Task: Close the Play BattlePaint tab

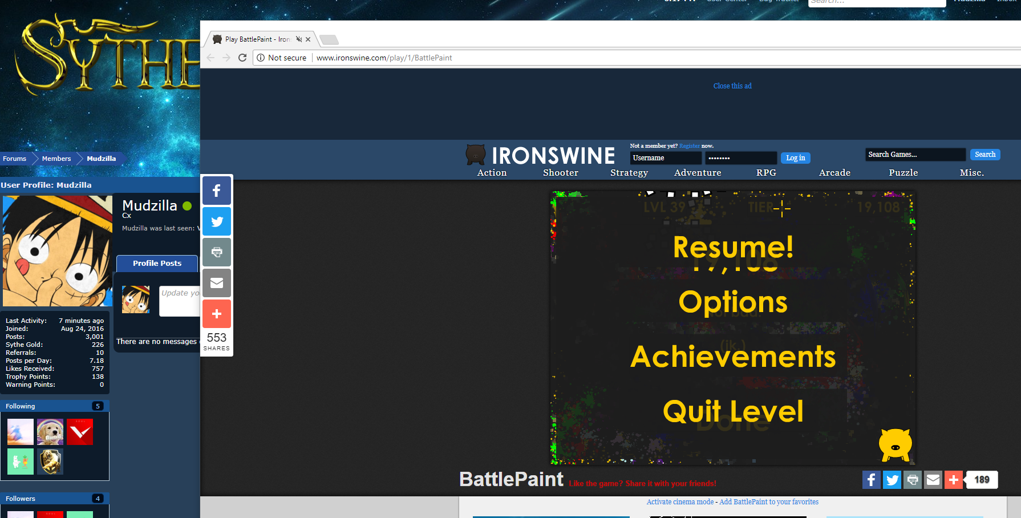Action: tap(308, 39)
